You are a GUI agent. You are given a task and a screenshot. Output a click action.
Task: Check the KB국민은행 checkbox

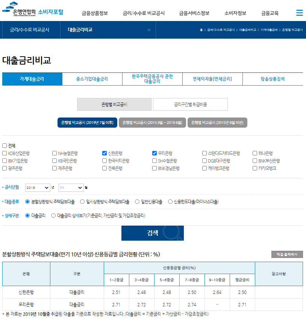55,161
